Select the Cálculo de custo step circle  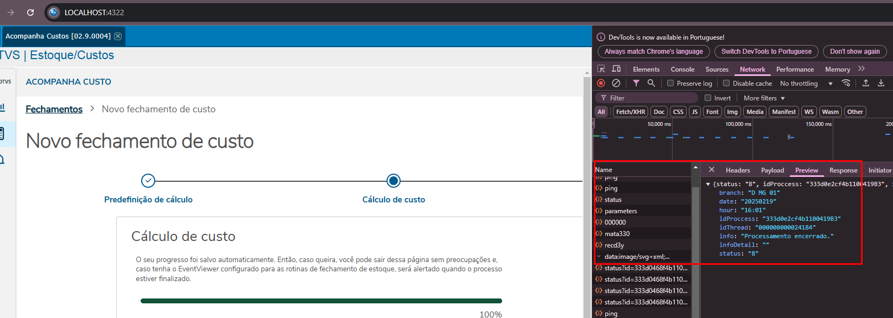[394, 180]
